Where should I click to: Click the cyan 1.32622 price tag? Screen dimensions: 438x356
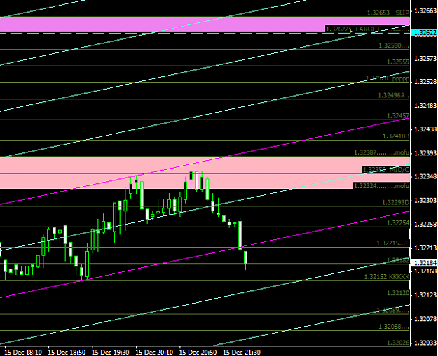(x=425, y=33)
